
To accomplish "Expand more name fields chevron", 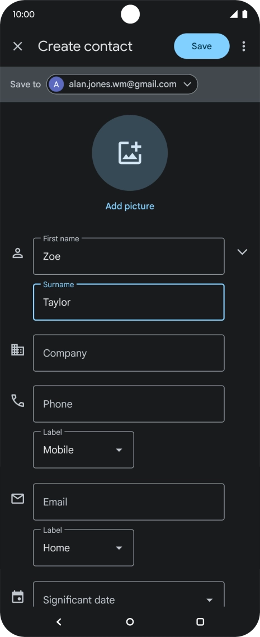I will coord(242,252).
